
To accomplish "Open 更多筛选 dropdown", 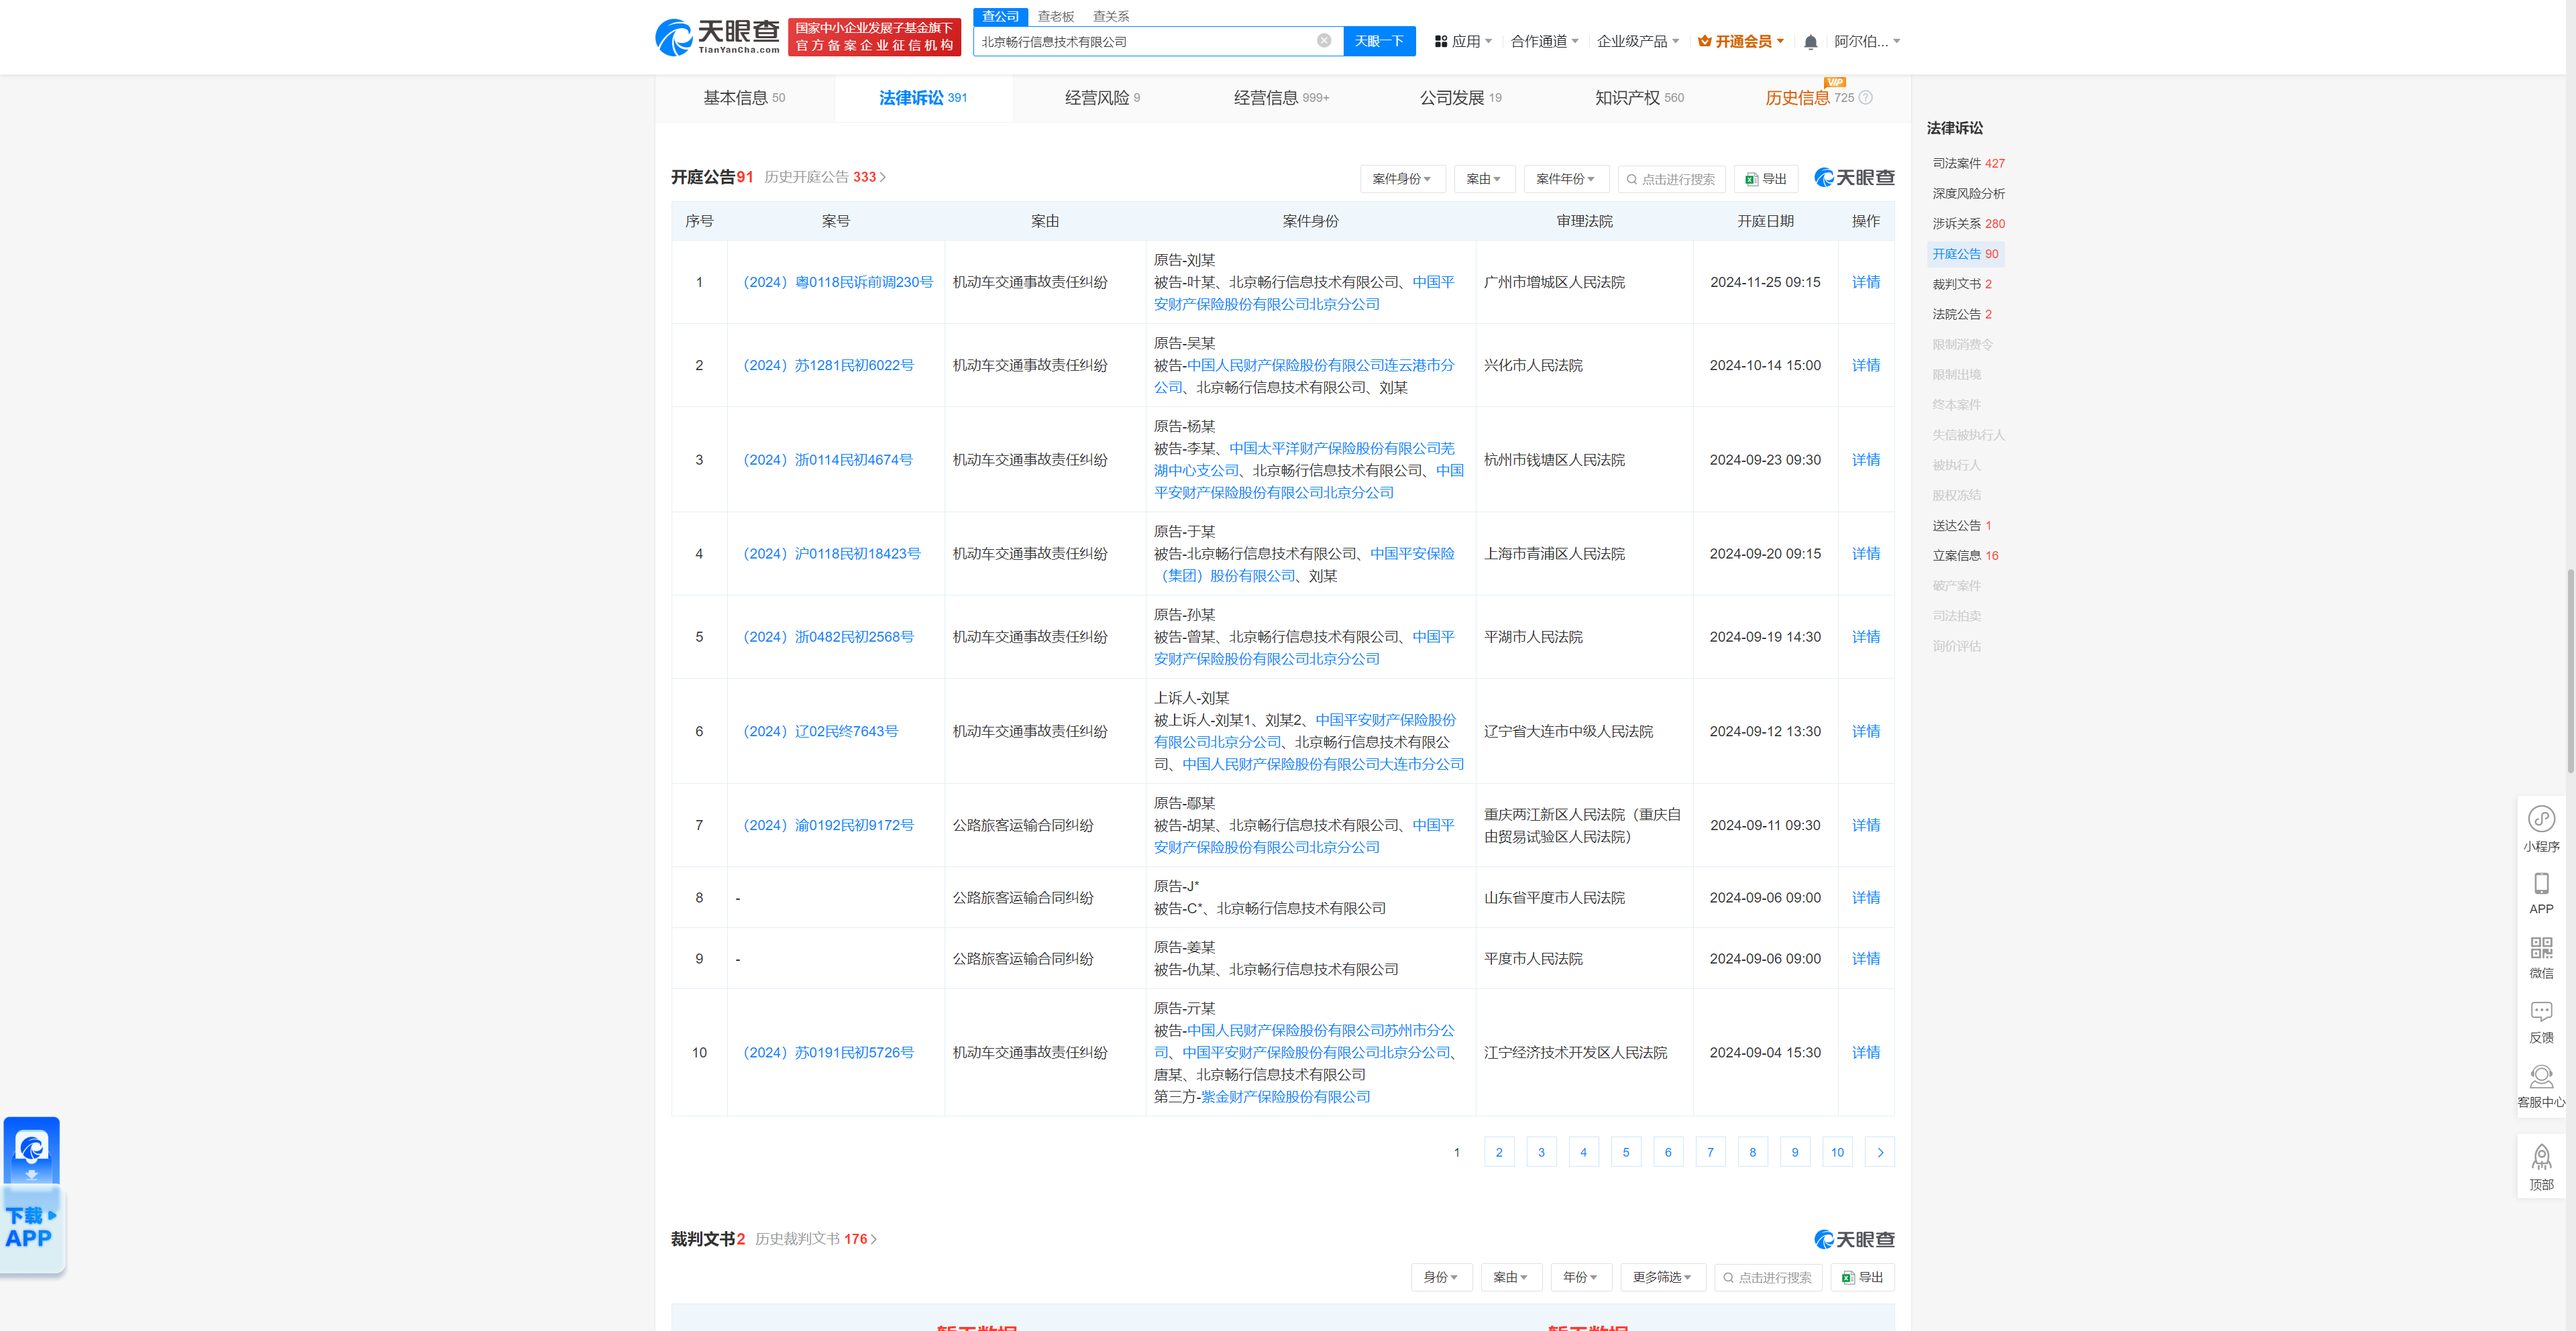I will click(x=1663, y=1277).
